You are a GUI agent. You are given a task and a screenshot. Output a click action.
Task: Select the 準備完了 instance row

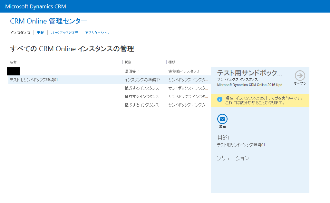click(110, 71)
